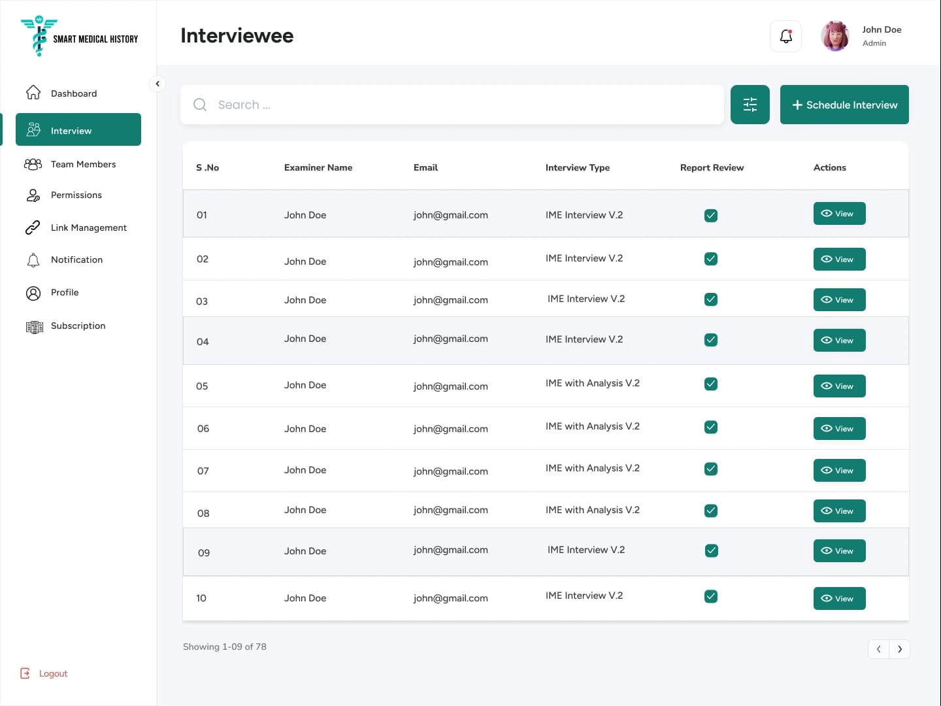Toggle Report Review checkbox in row 09

tap(712, 550)
